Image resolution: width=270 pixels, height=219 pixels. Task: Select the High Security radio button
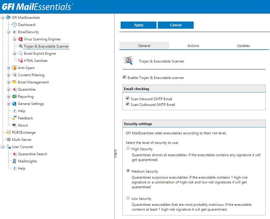128,148
